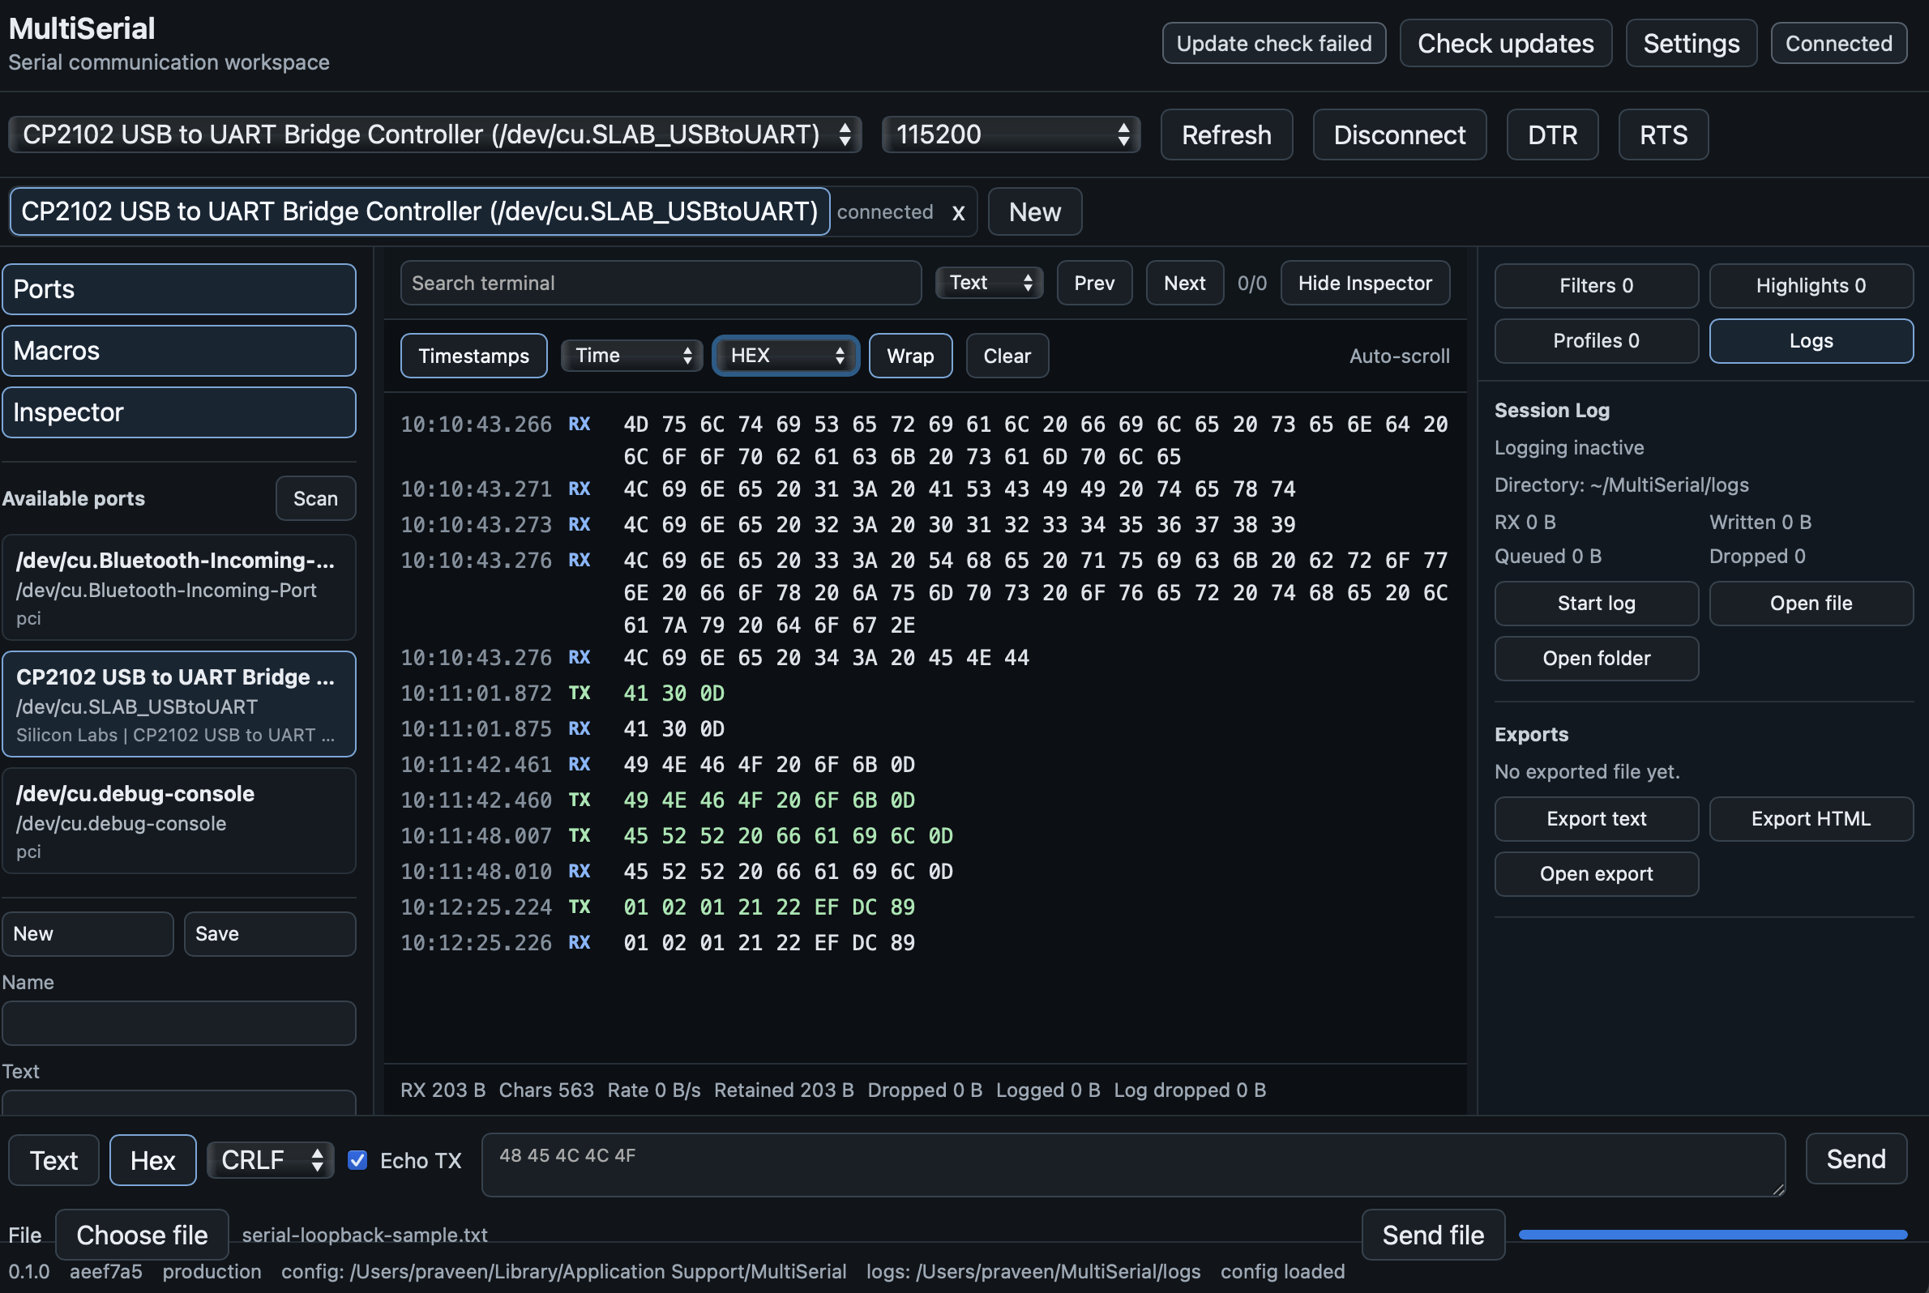Select the CP2102 USB to UART port entry

click(179, 704)
